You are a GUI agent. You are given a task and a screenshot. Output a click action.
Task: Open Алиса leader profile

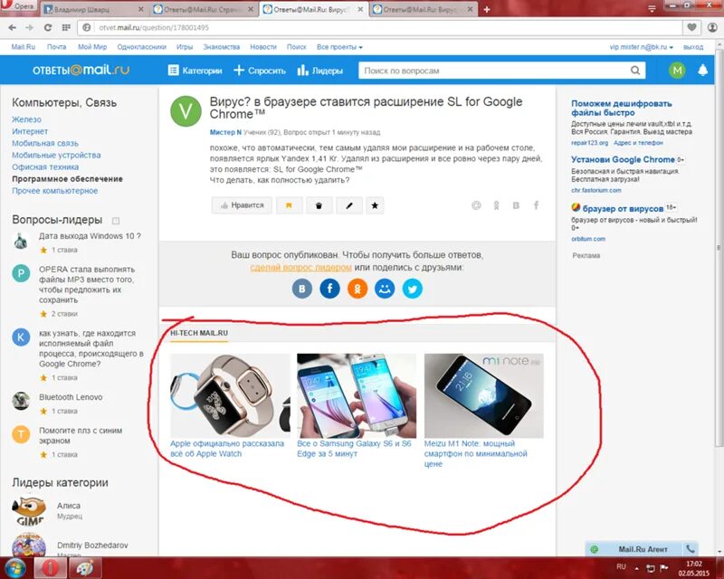pyautogui.click(x=69, y=506)
